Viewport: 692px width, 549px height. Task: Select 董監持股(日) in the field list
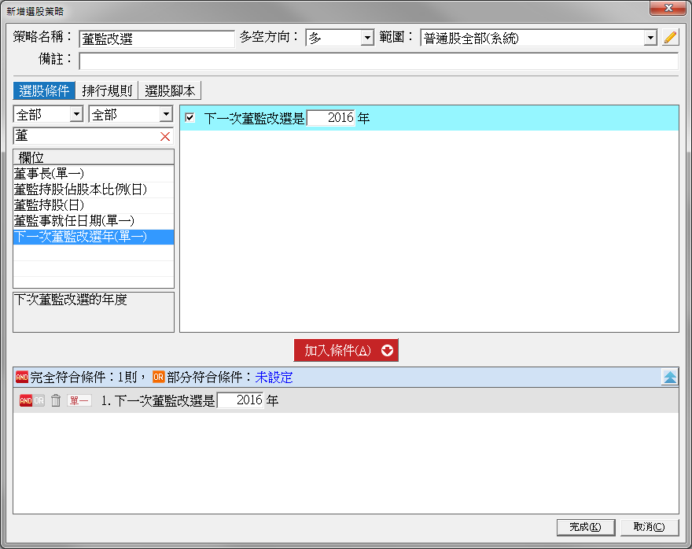[49, 204]
